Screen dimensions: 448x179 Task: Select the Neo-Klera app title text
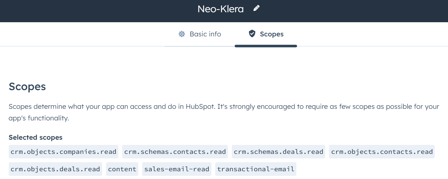point(220,9)
